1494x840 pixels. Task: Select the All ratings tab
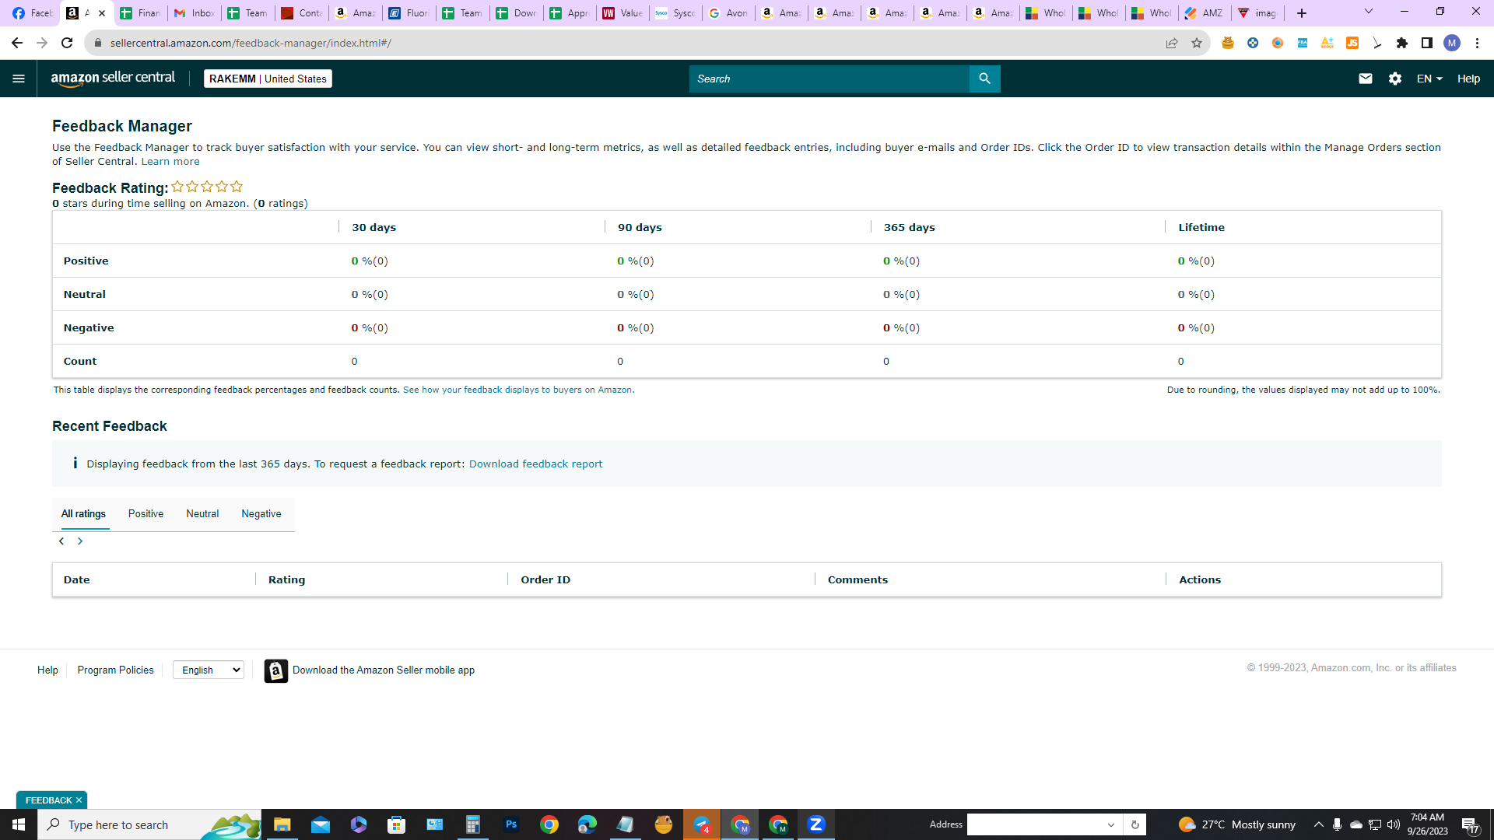(84, 514)
